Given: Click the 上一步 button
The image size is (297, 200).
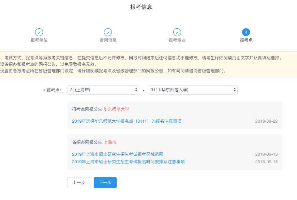Looking at the screenshot, I should click(x=79, y=183).
